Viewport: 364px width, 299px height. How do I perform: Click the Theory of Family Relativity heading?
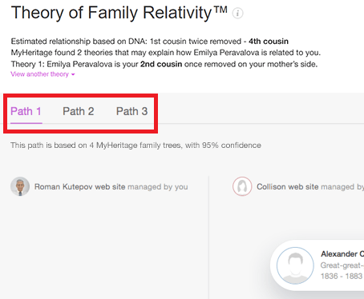[119, 13]
